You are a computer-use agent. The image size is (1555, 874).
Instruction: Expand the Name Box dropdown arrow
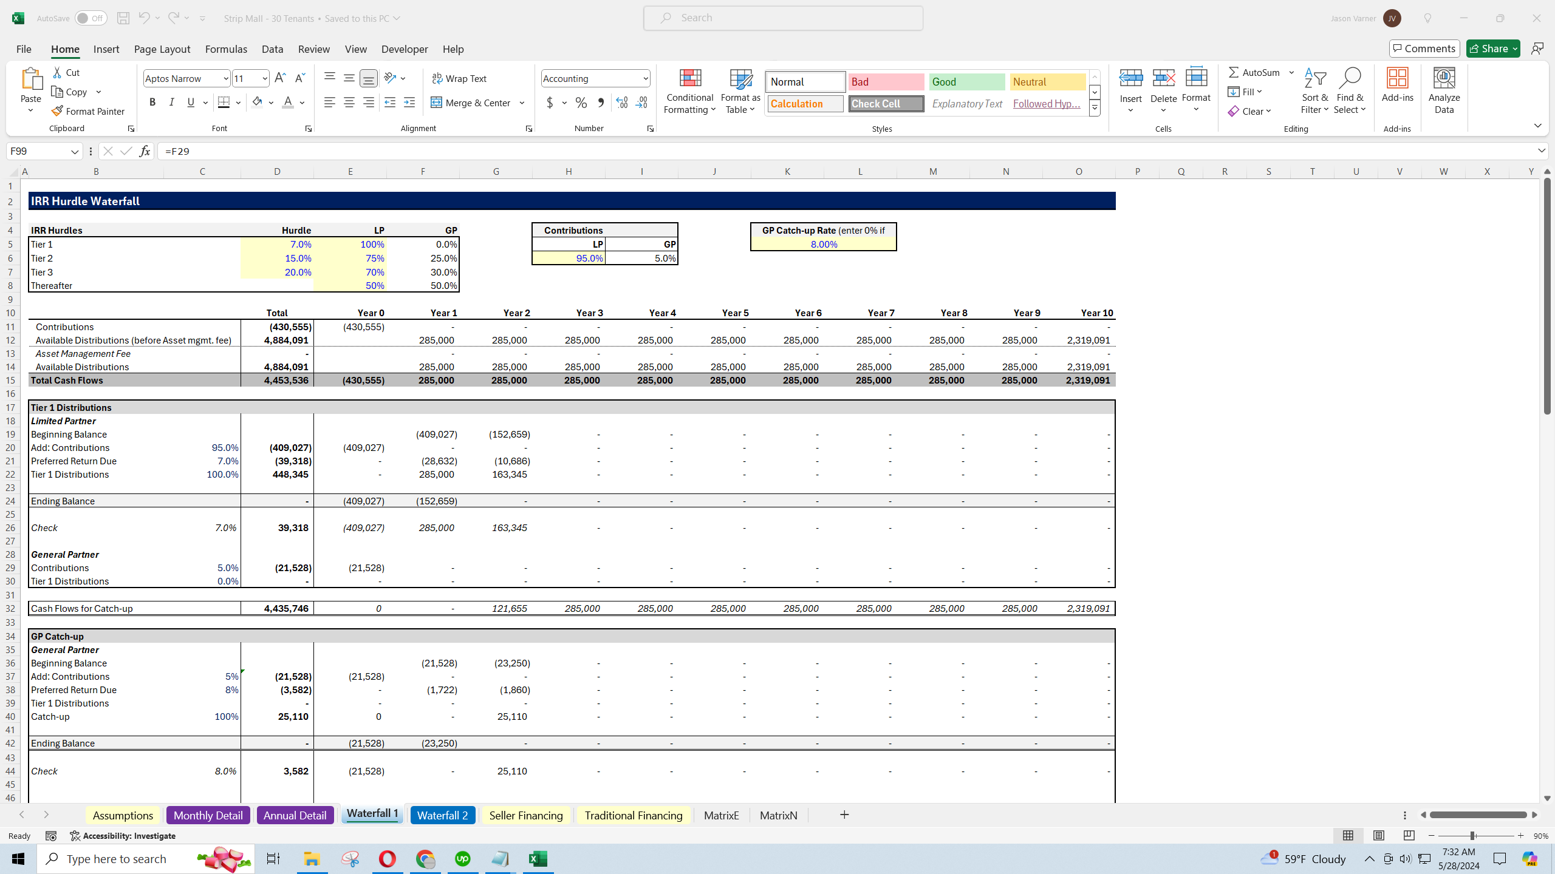[75, 151]
